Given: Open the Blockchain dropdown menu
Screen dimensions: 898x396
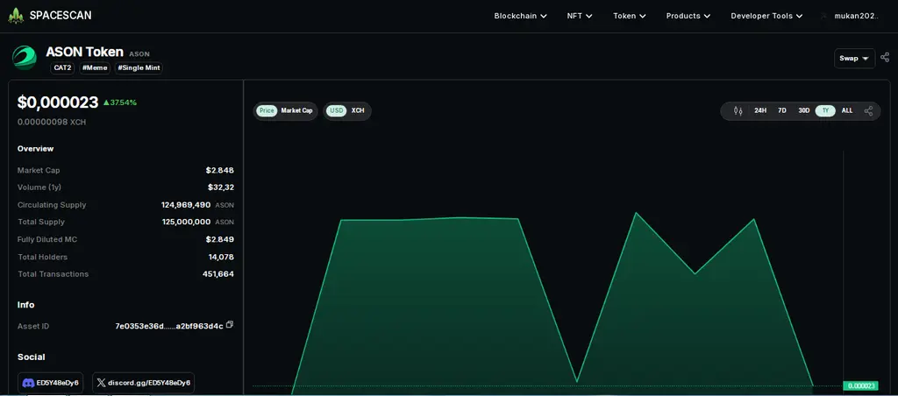Looking at the screenshot, I should click(521, 16).
